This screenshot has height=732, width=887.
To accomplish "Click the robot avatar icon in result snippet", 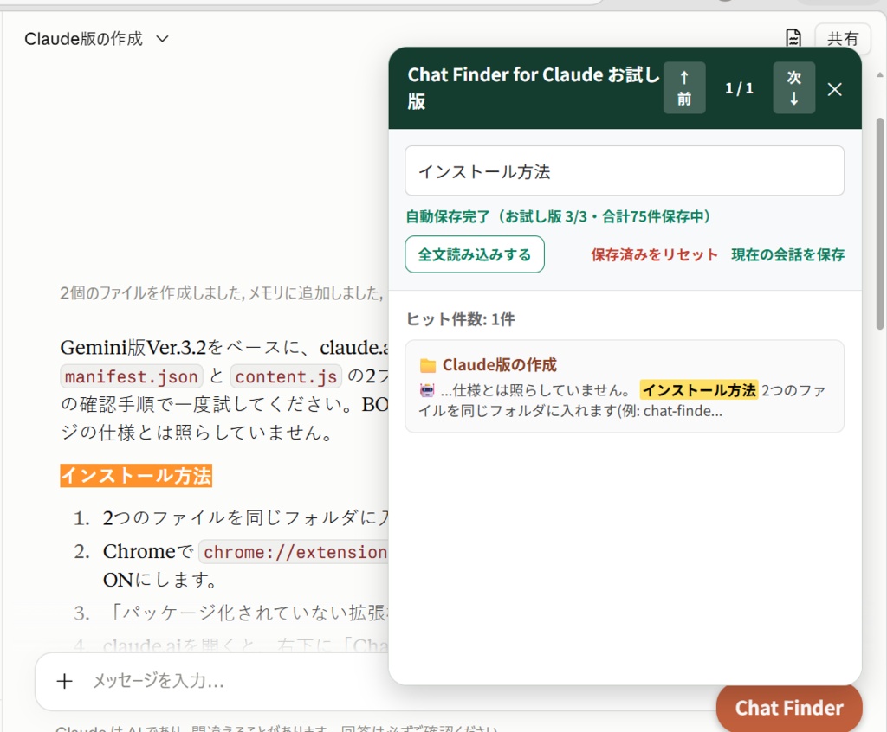I will click(x=427, y=390).
